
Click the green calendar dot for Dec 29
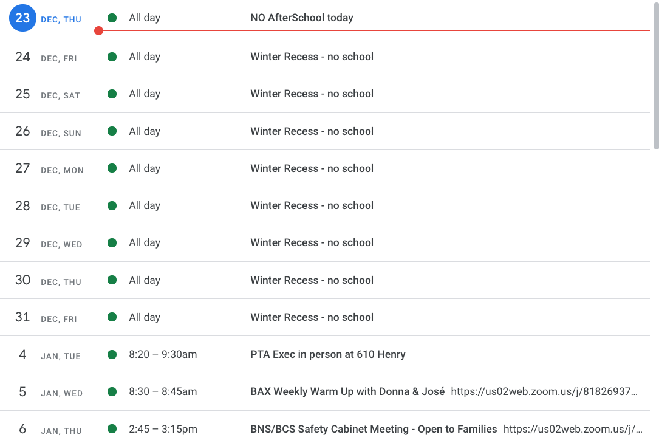click(x=112, y=242)
